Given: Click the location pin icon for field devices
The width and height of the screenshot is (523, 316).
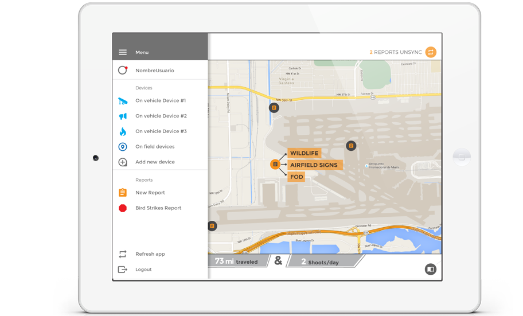Looking at the screenshot, I should pos(123,147).
